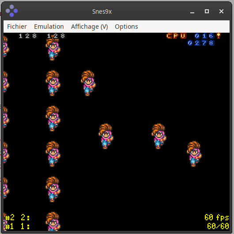Viewport: 234px width, 234px height.
Task: Click the blue 016 CPU counter
Action: pos(204,36)
